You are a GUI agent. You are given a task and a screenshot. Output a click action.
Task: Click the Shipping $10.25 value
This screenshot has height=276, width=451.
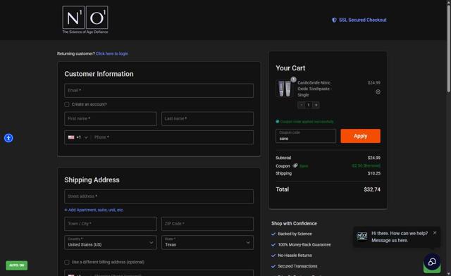374,173
